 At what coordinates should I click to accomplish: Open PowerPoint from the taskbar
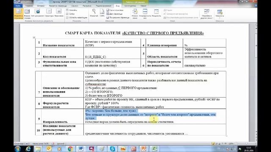pyautogui.click(x=144, y=149)
